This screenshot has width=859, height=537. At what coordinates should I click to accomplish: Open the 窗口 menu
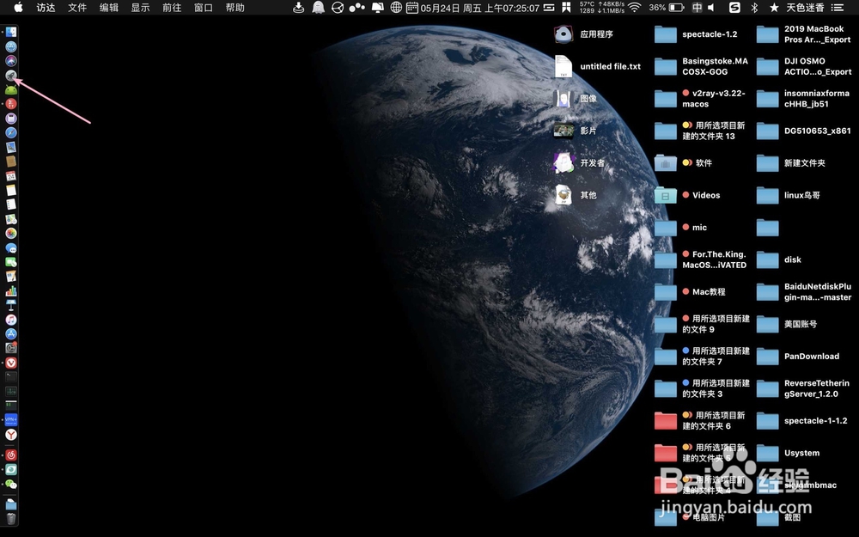[204, 8]
